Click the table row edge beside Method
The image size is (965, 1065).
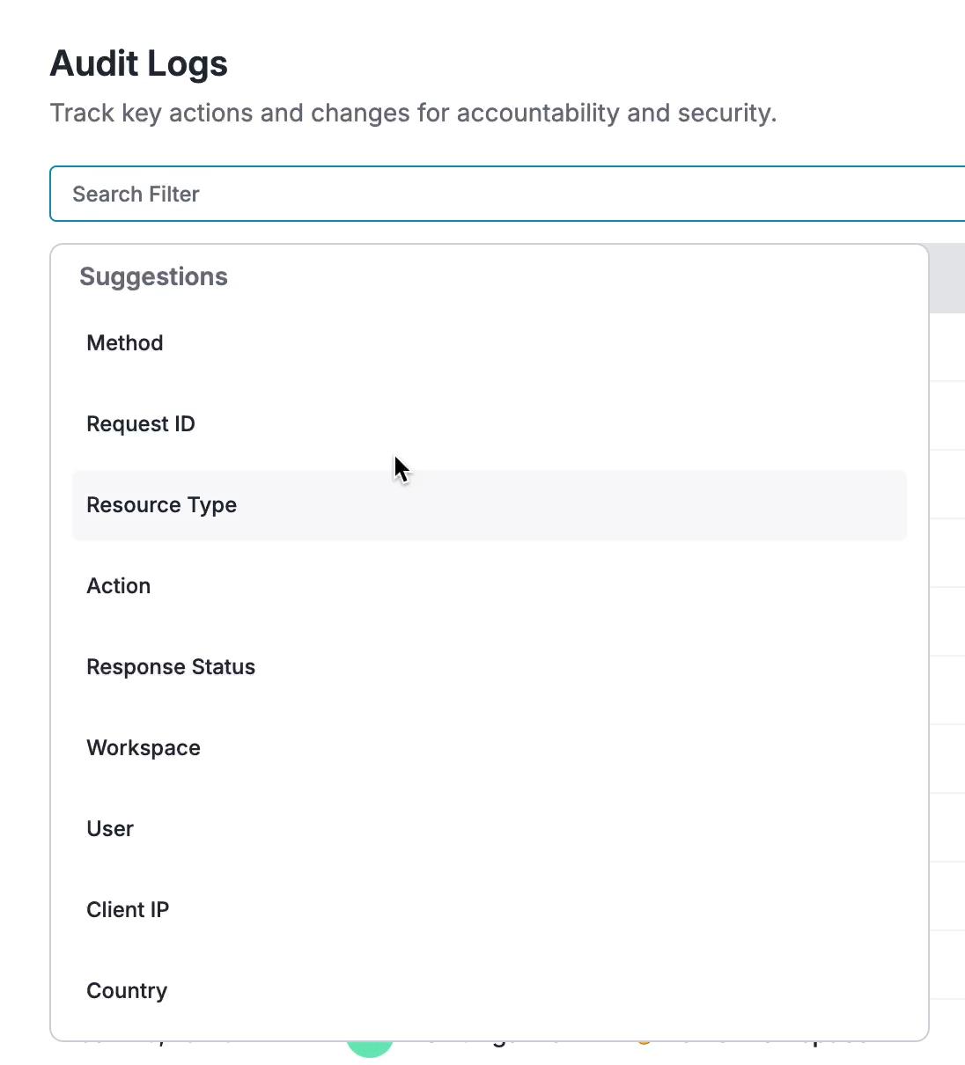pos(947,347)
